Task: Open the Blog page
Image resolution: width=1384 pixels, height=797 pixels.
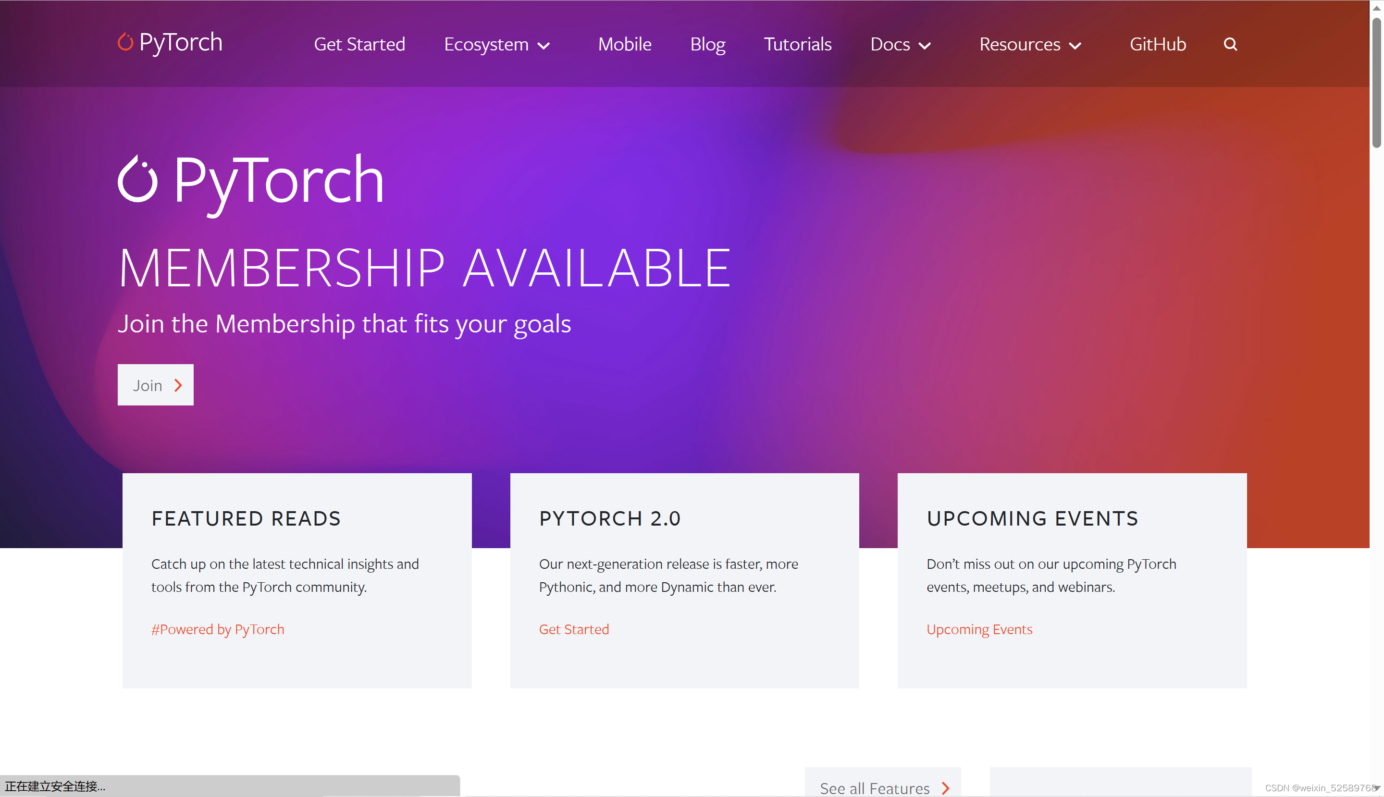Action: tap(707, 44)
